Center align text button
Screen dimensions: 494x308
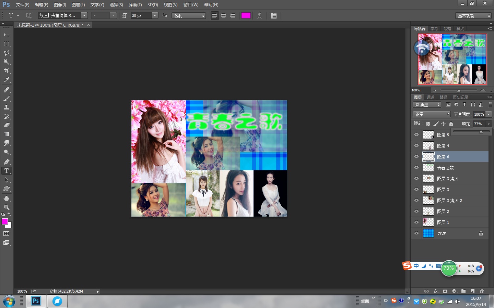tap(224, 15)
